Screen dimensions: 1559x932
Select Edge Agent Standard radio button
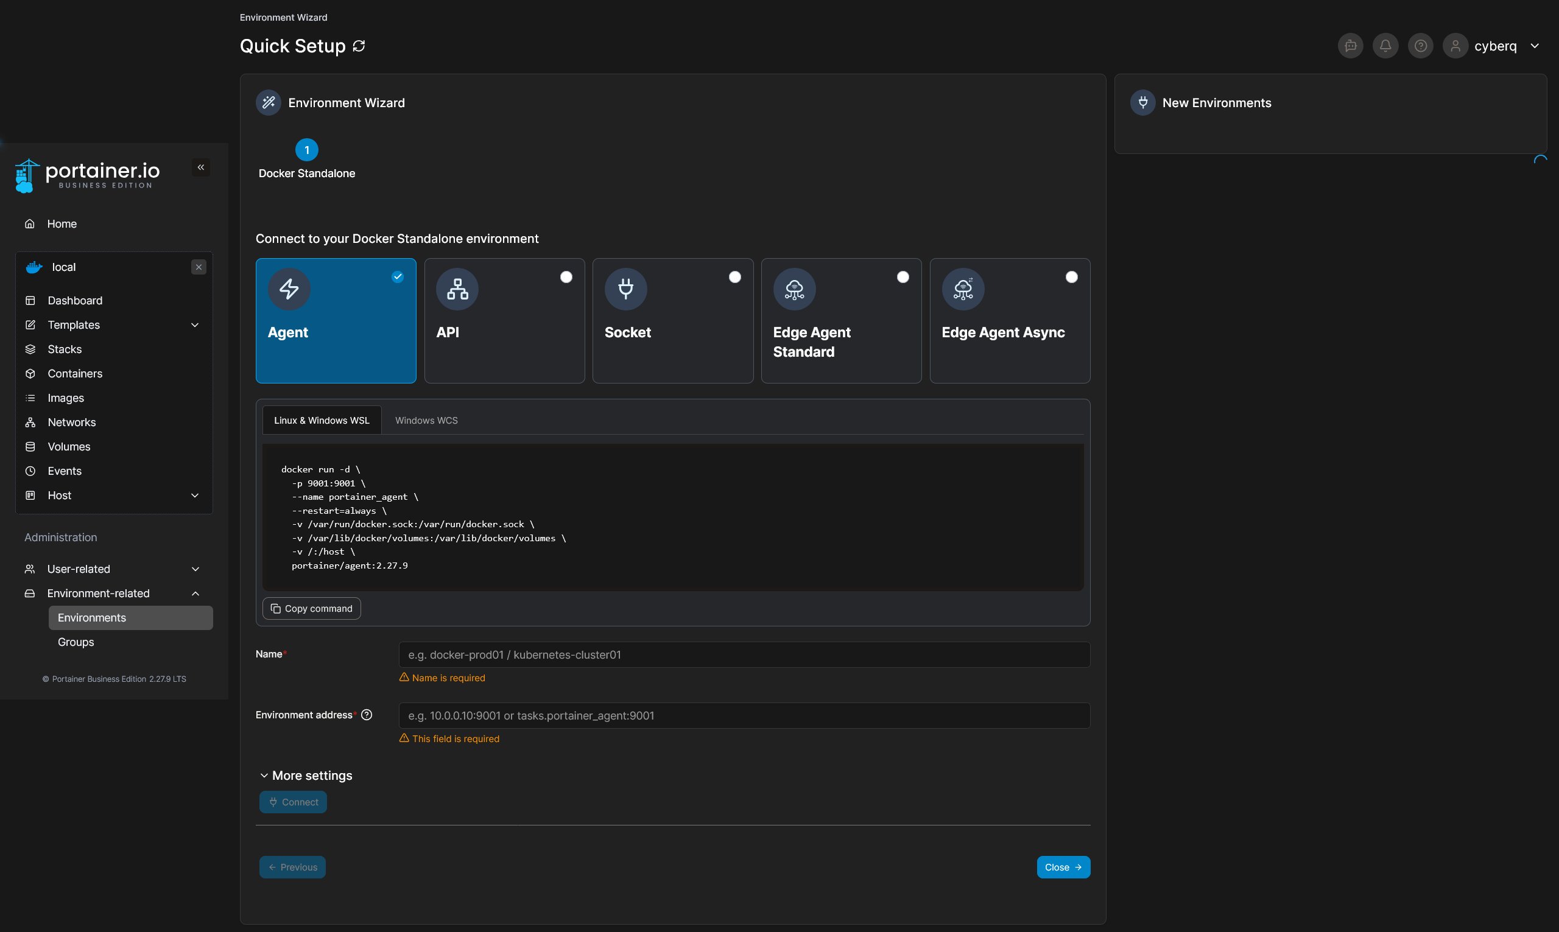903,277
